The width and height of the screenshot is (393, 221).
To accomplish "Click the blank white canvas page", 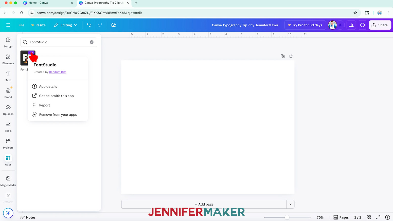I will tap(208, 127).
